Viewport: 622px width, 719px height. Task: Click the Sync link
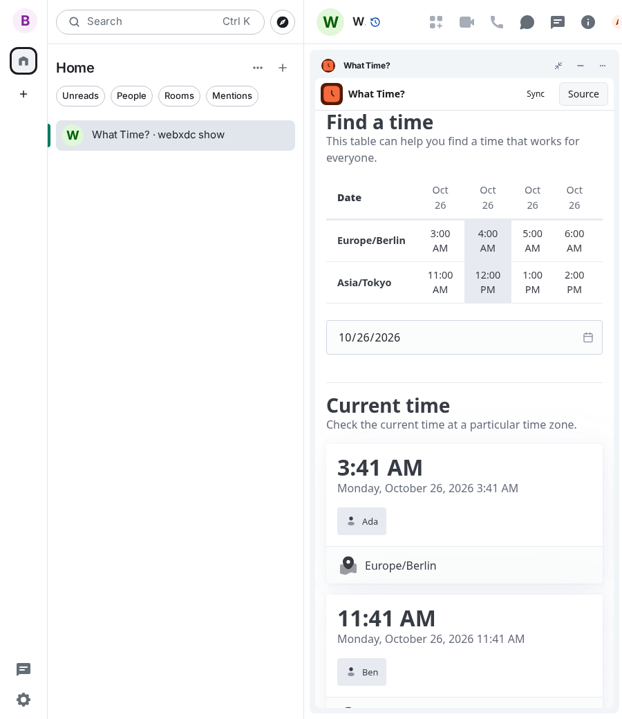tap(536, 94)
